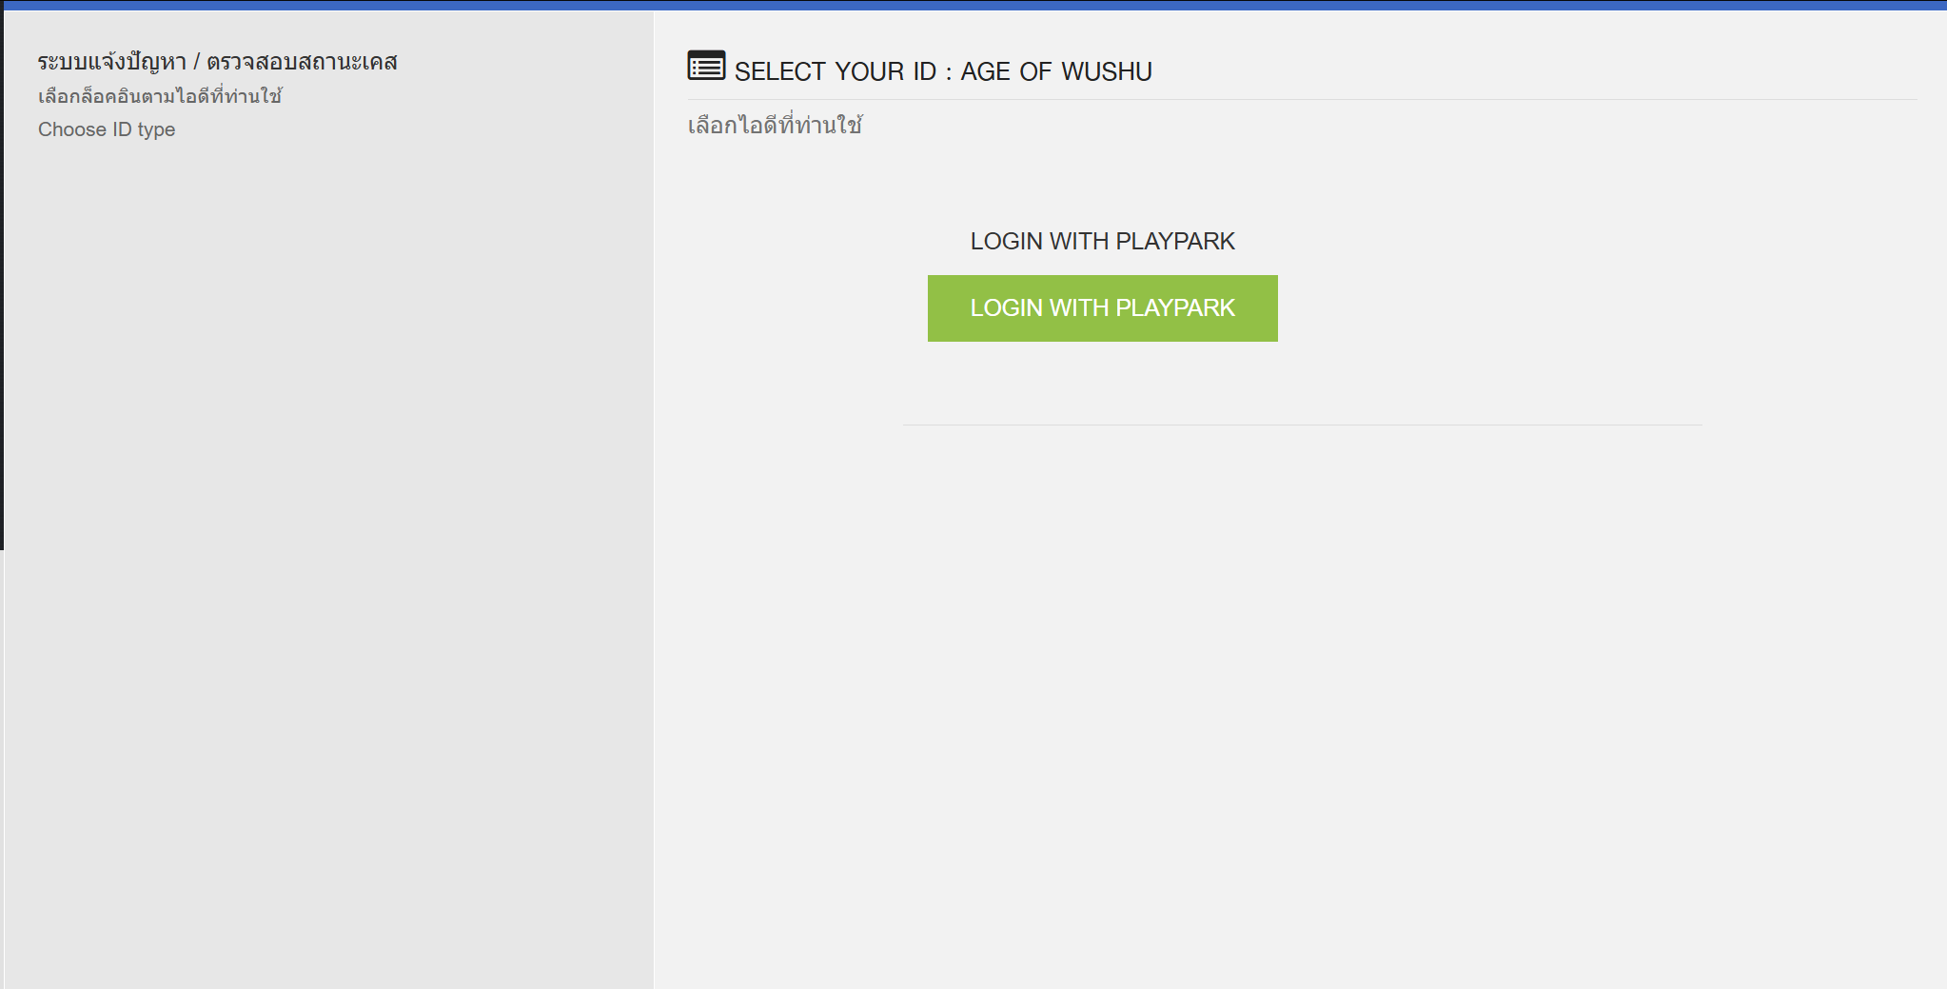Click the word type in Choose ID type
The image size is (1947, 989).
[156, 130]
